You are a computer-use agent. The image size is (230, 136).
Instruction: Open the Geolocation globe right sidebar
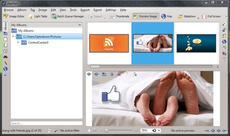(224, 41)
